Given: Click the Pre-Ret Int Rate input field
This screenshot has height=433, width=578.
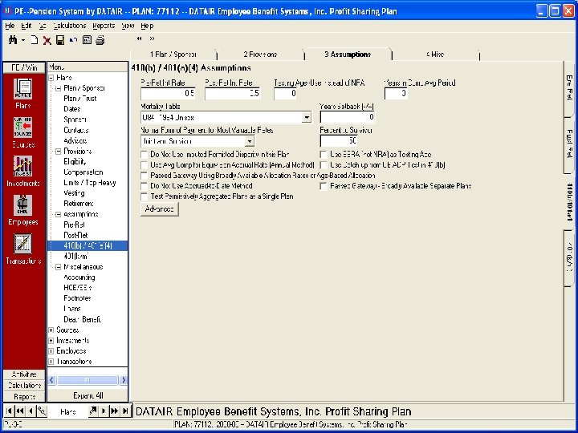Looking at the screenshot, I should click(x=168, y=94).
